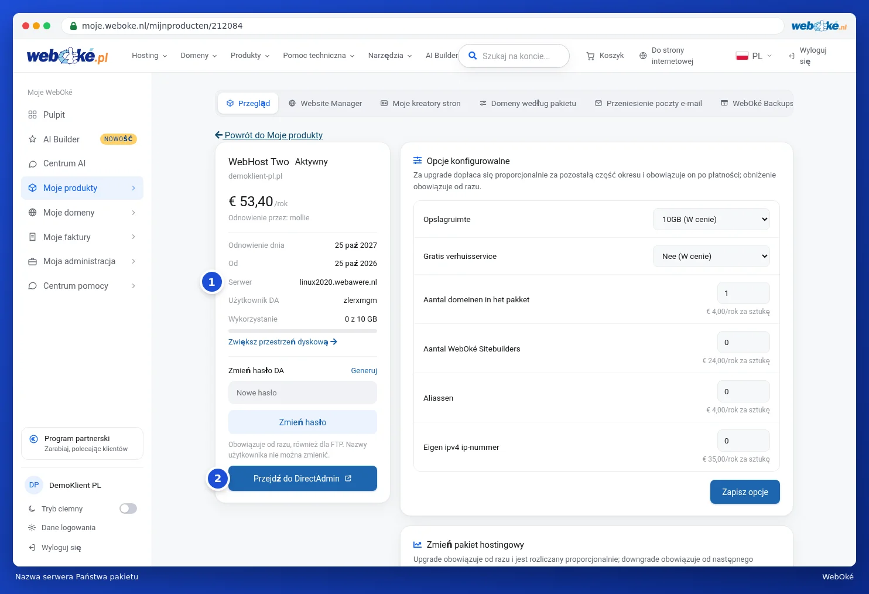Click the DP avatar badge
This screenshot has width=869, height=594.
click(x=34, y=485)
